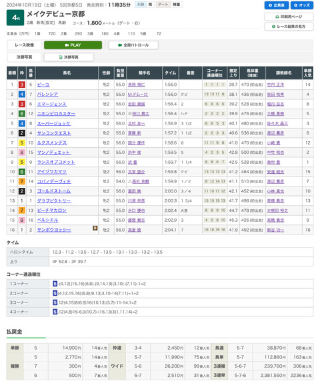Image resolution: width=320 pixels, height=383 pixels.
Task: Open jockey link M.デムーロ
Action: [x=138, y=95]
